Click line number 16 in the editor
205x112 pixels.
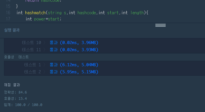tap(8, 13)
